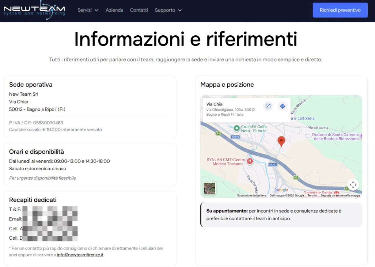Screen dimensions: 375x267
Task: Click the A1 highway shield on the map
Action: pyautogui.click(x=218, y=134)
